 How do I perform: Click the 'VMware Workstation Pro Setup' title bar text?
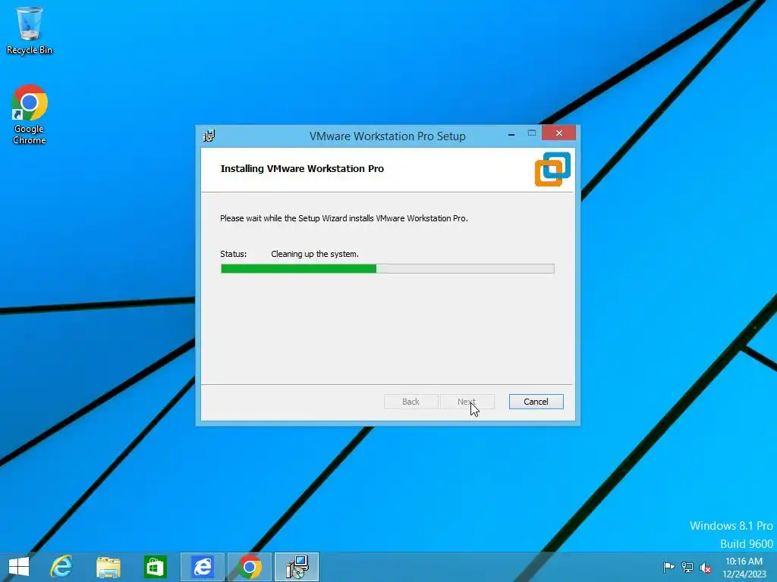click(x=388, y=136)
